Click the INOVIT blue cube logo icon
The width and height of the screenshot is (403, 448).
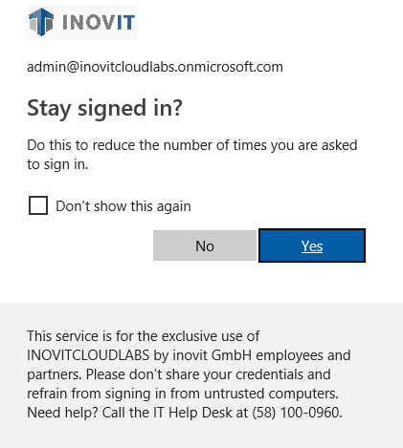pyautogui.click(x=41, y=22)
